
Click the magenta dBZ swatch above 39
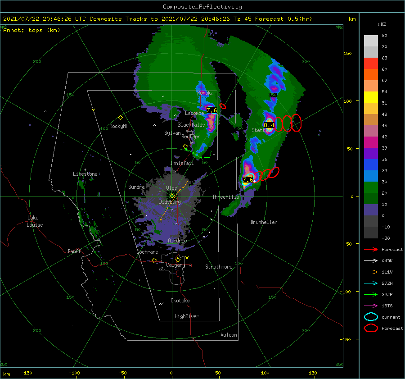[371, 142]
